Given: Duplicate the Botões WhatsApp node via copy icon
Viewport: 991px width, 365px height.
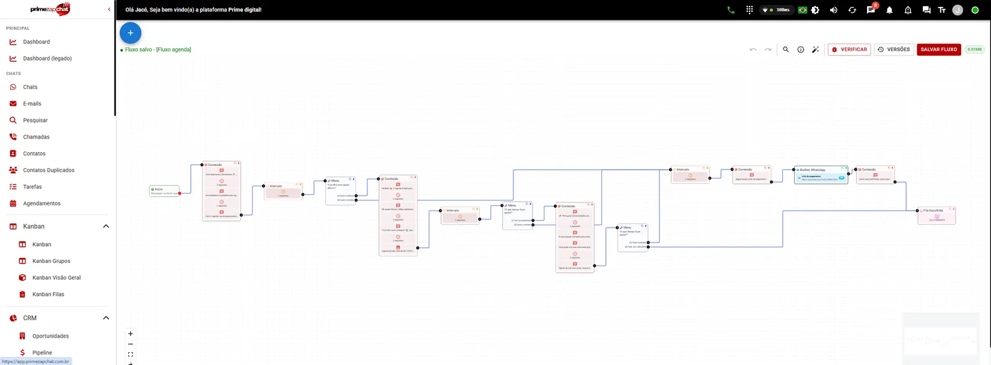Looking at the screenshot, I should [842, 168].
